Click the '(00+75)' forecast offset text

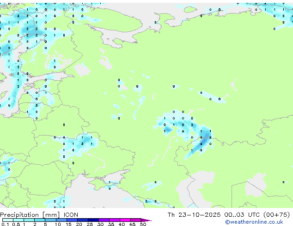(276, 215)
